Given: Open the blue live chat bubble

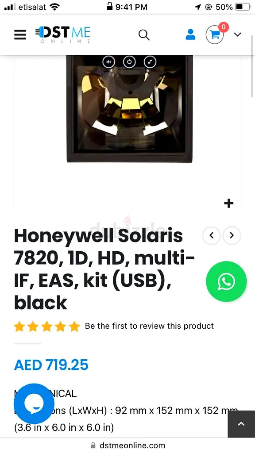Looking at the screenshot, I should [x=34, y=403].
